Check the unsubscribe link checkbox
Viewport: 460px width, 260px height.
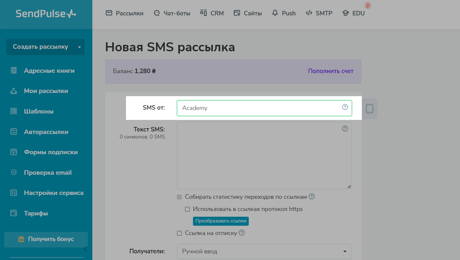[180, 233]
